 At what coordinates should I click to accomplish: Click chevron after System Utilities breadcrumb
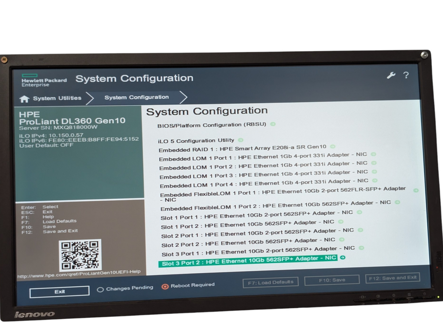click(90, 98)
